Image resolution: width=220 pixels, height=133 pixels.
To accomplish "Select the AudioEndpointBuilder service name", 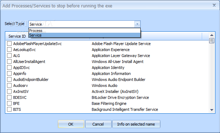I will 31,80.
